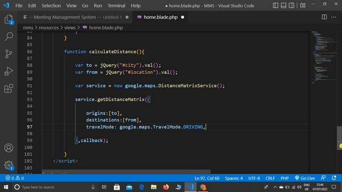Open the Manage gear icon
Screen dimensions: 342x192
(9, 165)
